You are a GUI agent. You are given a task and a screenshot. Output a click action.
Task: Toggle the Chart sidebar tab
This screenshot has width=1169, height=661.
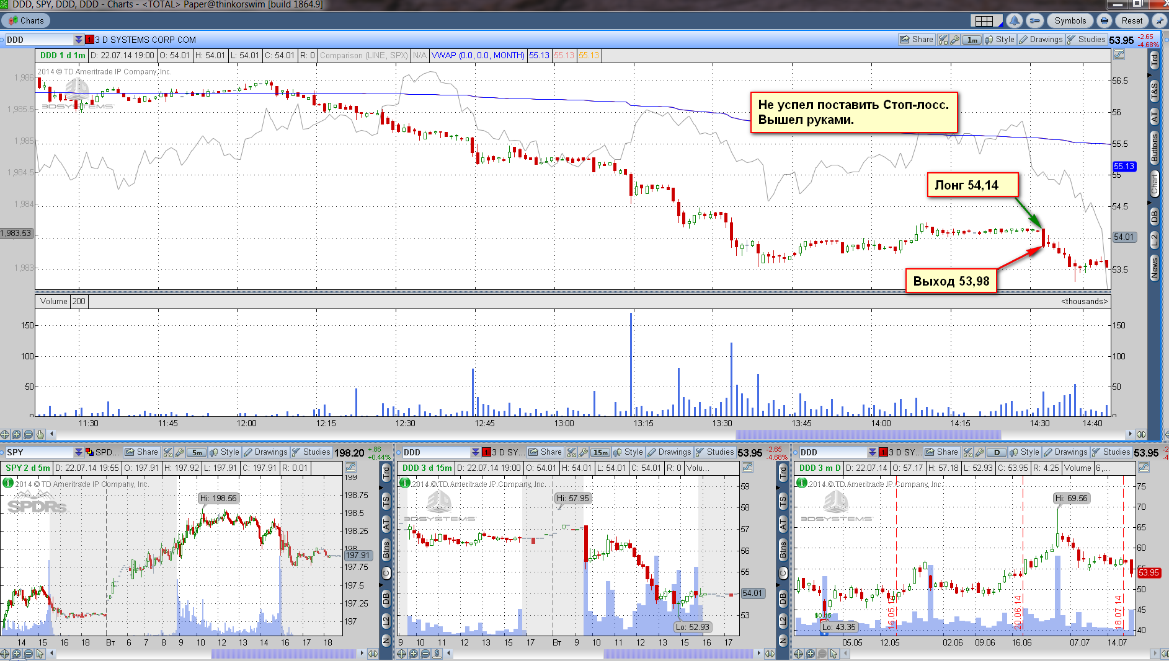pos(1154,184)
